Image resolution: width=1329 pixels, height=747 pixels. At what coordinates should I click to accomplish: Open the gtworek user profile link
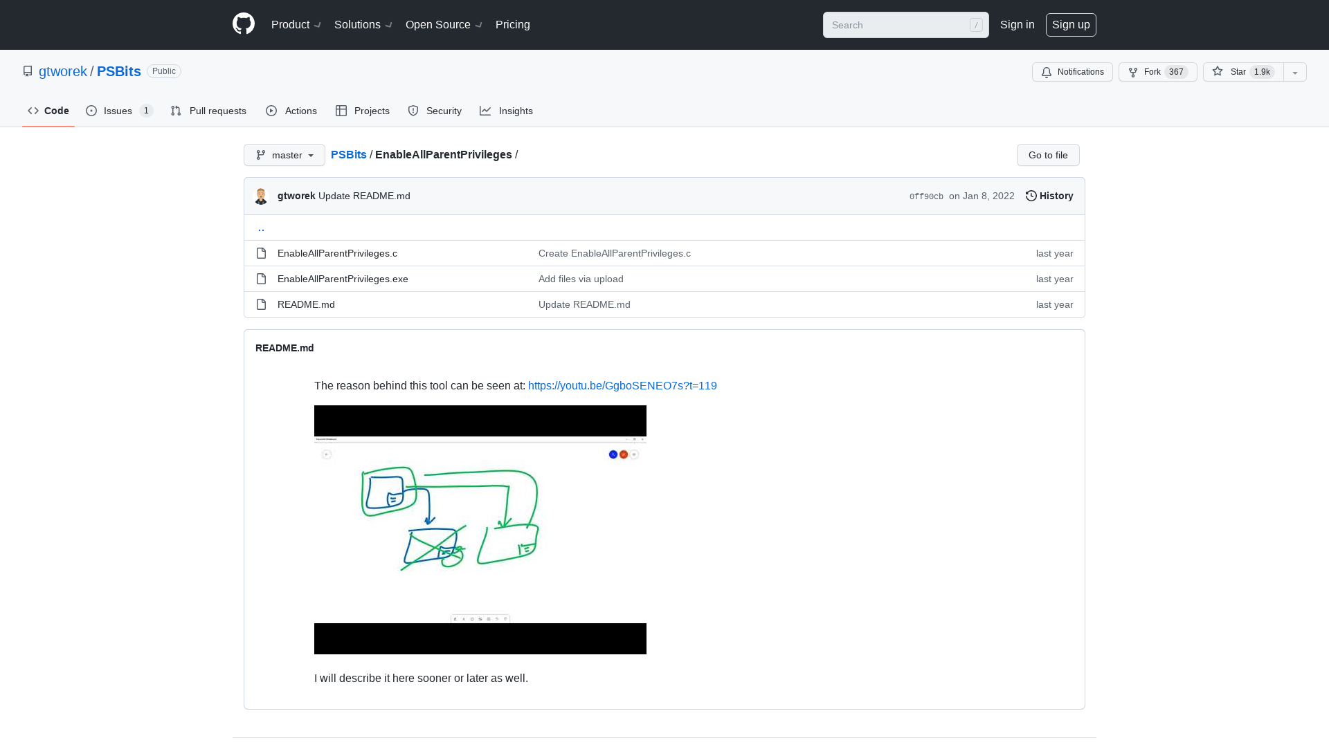(x=63, y=71)
